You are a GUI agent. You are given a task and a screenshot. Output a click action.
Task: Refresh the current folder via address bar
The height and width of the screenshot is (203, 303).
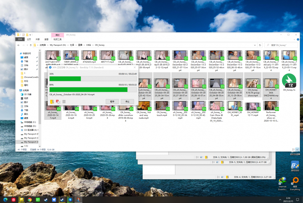pyautogui.click(x=259, y=45)
